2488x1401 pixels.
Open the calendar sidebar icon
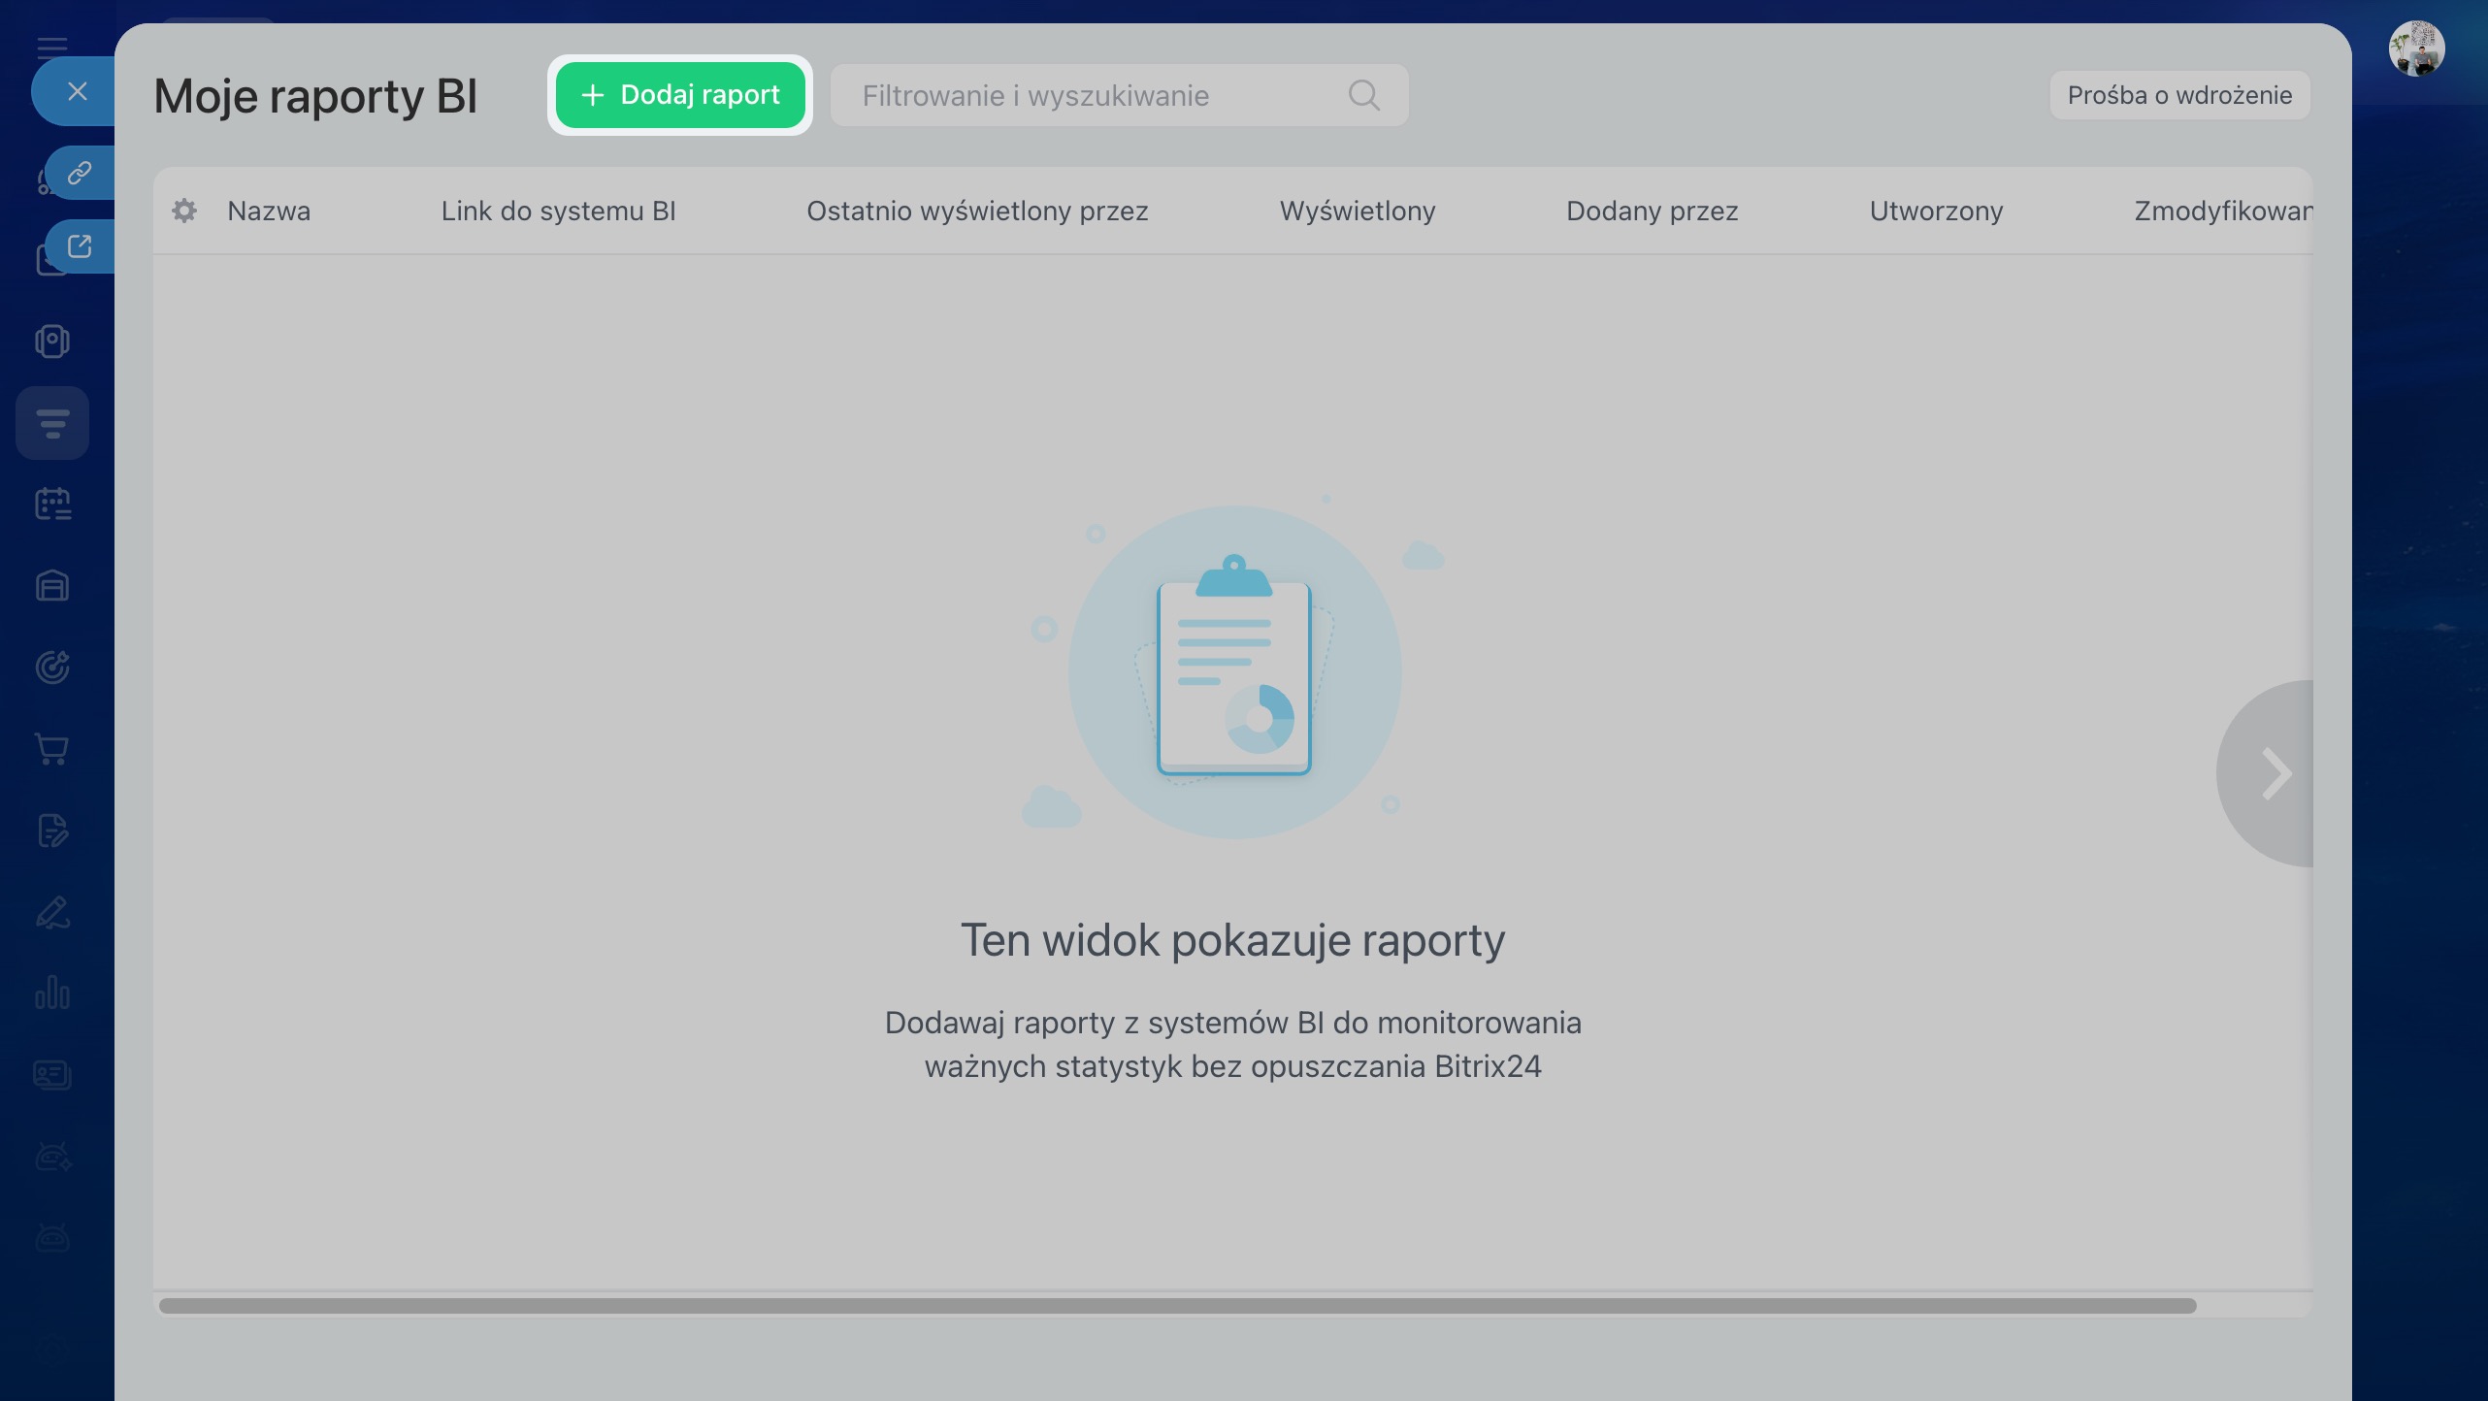click(52, 505)
